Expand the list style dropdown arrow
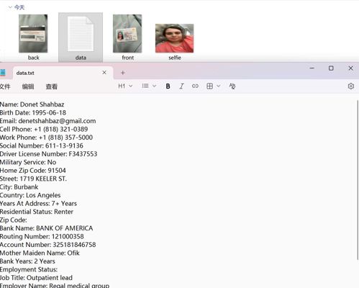Screen dimensions: 359x288 coord(154,86)
